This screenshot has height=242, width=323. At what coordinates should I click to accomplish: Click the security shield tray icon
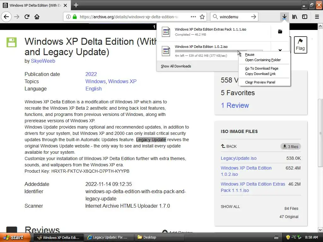288,237
